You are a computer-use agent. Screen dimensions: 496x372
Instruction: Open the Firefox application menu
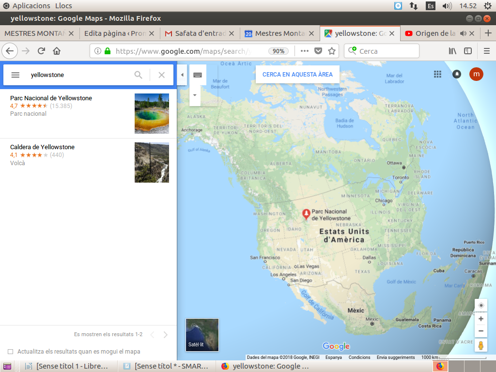click(487, 51)
